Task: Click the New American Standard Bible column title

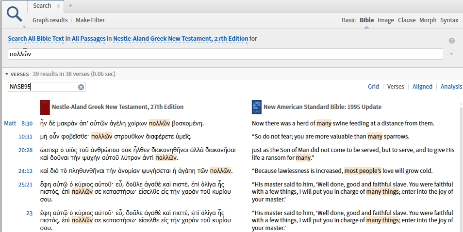Action: coord(322,107)
